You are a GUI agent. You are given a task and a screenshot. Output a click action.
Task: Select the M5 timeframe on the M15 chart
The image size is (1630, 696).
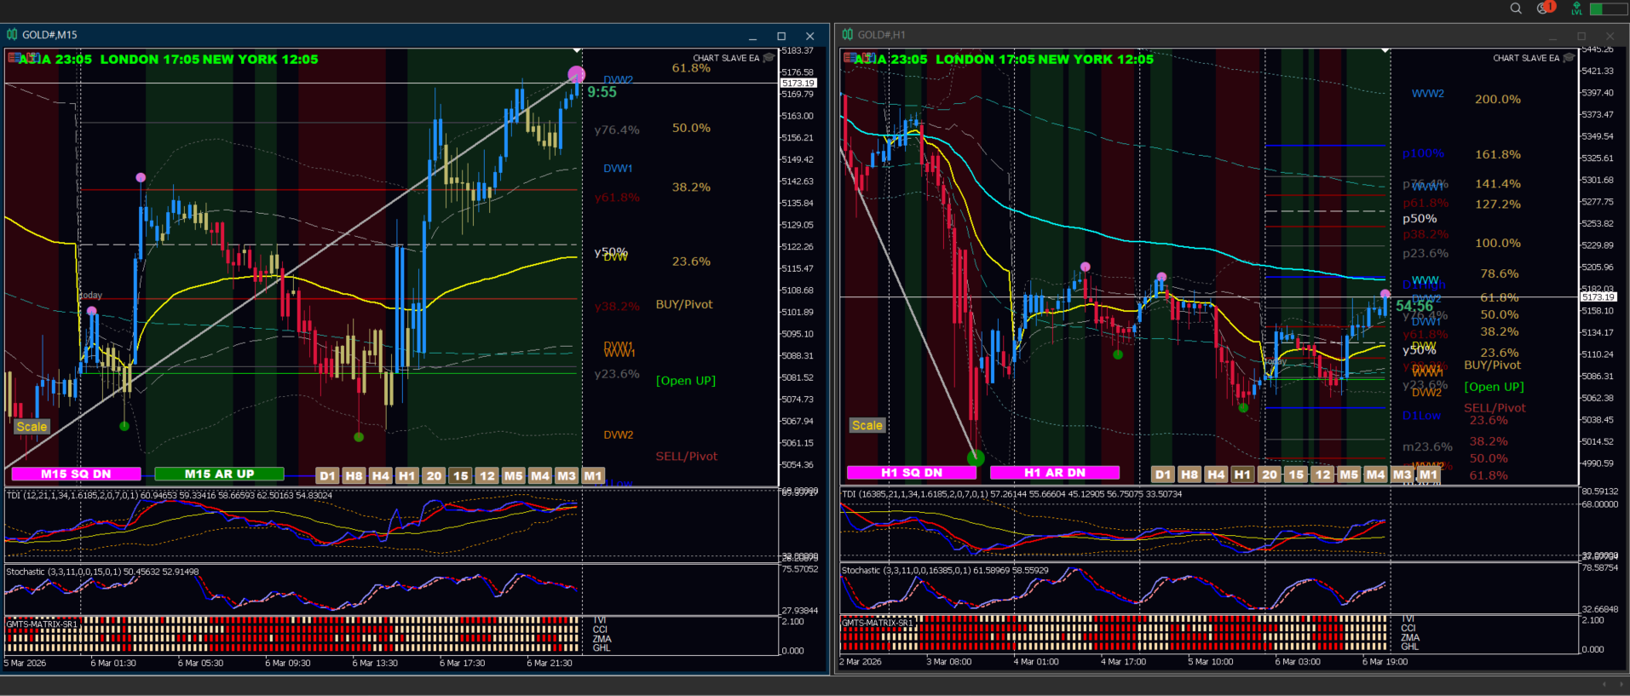pyautogui.click(x=513, y=476)
